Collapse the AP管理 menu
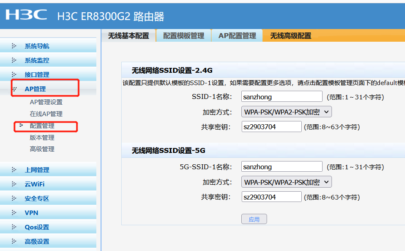 48,89
